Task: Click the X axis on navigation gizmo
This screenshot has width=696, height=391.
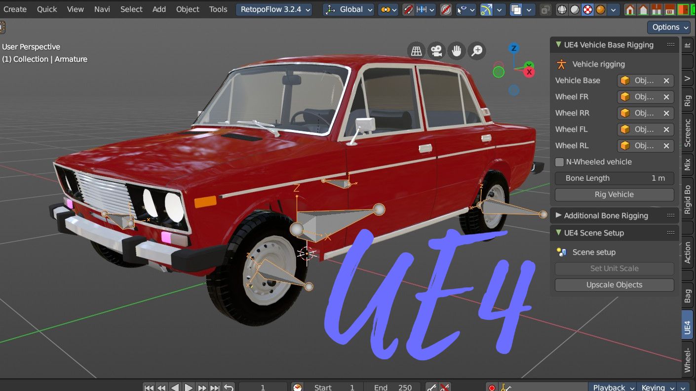Action: [x=530, y=72]
